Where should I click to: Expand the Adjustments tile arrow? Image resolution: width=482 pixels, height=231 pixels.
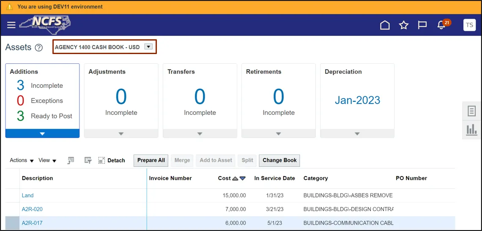pos(121,133)
